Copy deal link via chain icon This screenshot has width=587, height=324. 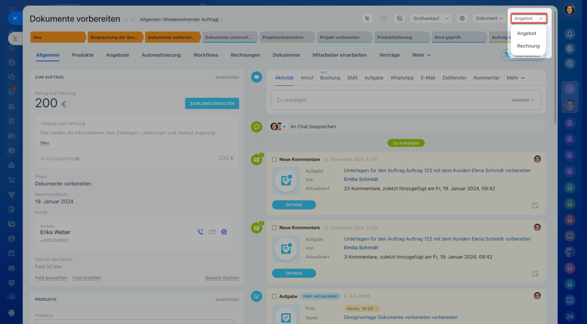point(133,19)
